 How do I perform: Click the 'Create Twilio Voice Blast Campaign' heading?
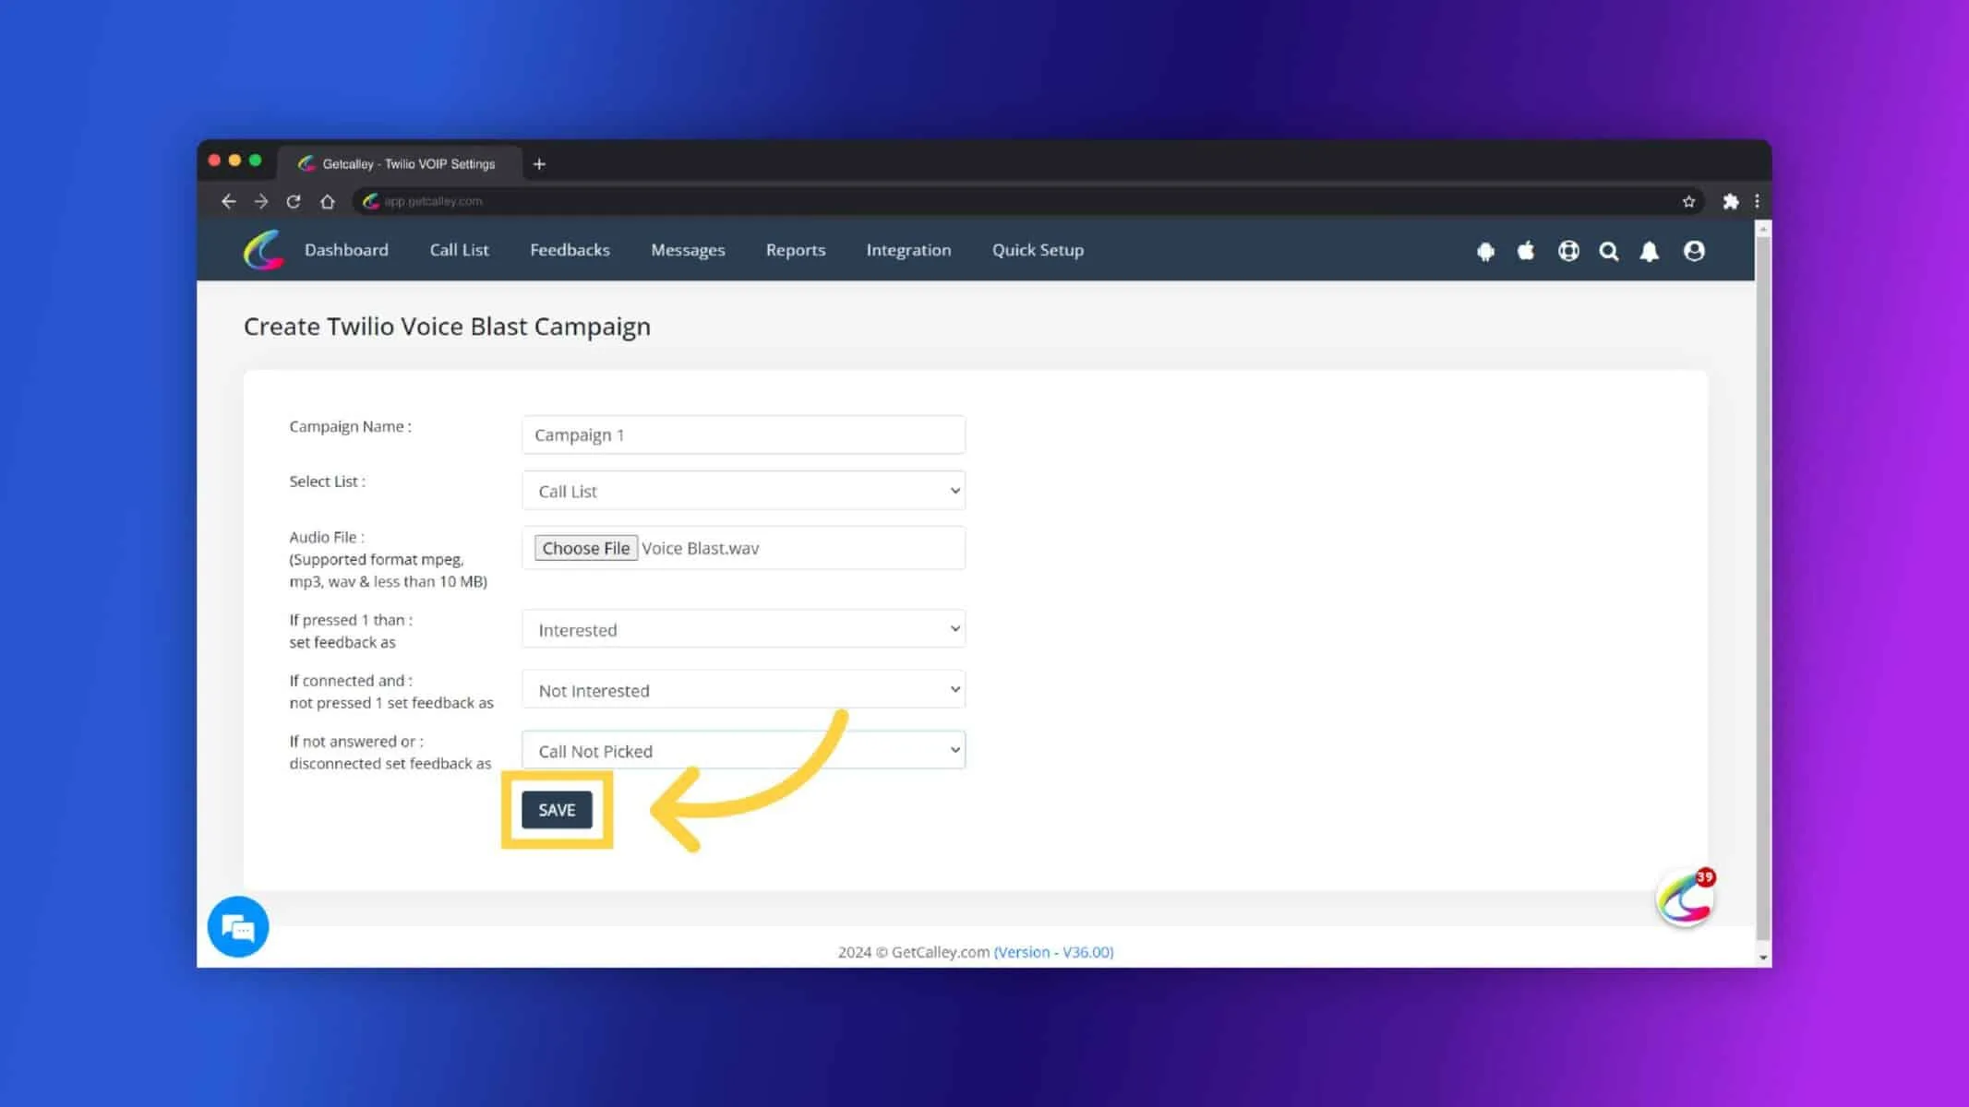pyautogui.click(x=447, y=327)
